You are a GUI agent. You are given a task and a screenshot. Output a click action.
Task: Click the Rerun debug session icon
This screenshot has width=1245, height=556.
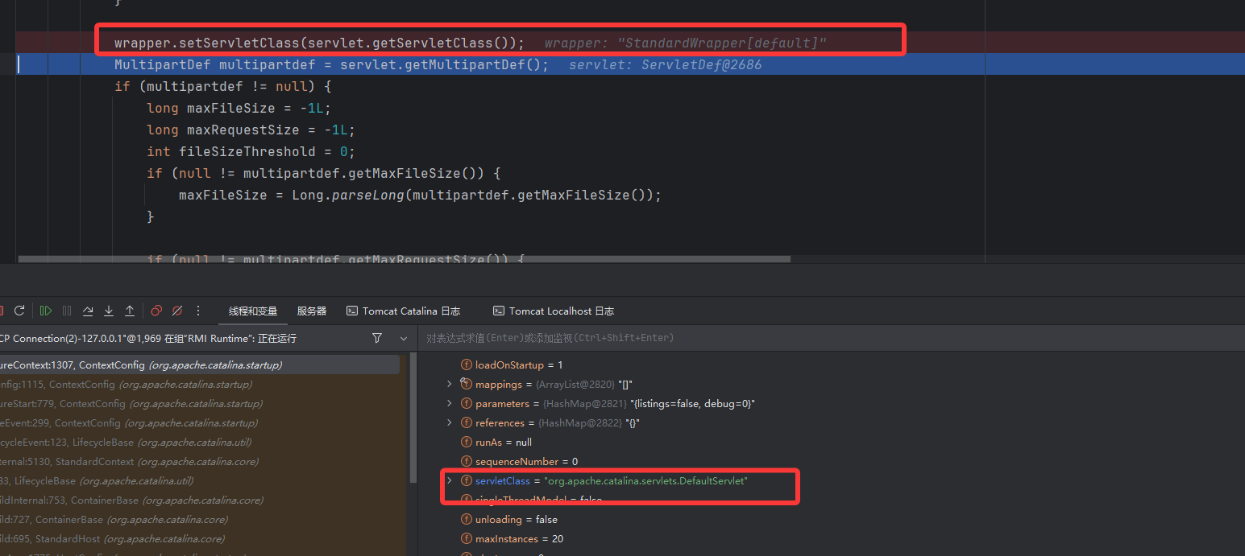coord(19,311)
